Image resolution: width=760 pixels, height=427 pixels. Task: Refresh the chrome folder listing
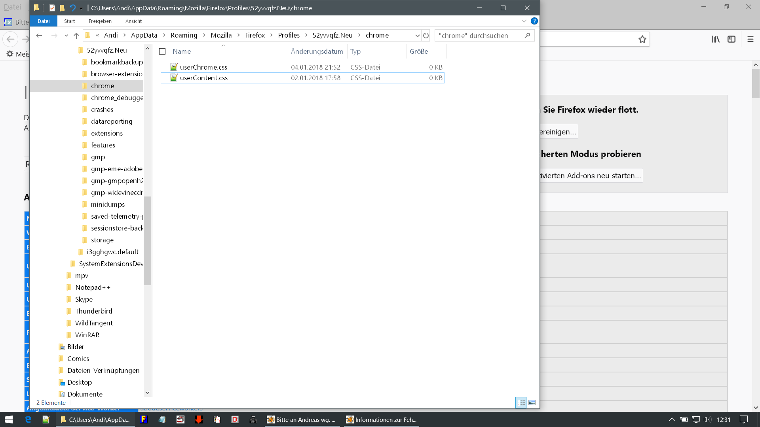pyautogui.click(x=426, y=36)
